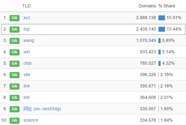Click the GA badge beside .top
Viewport: 186px width, 125px height.
point(15,29)
